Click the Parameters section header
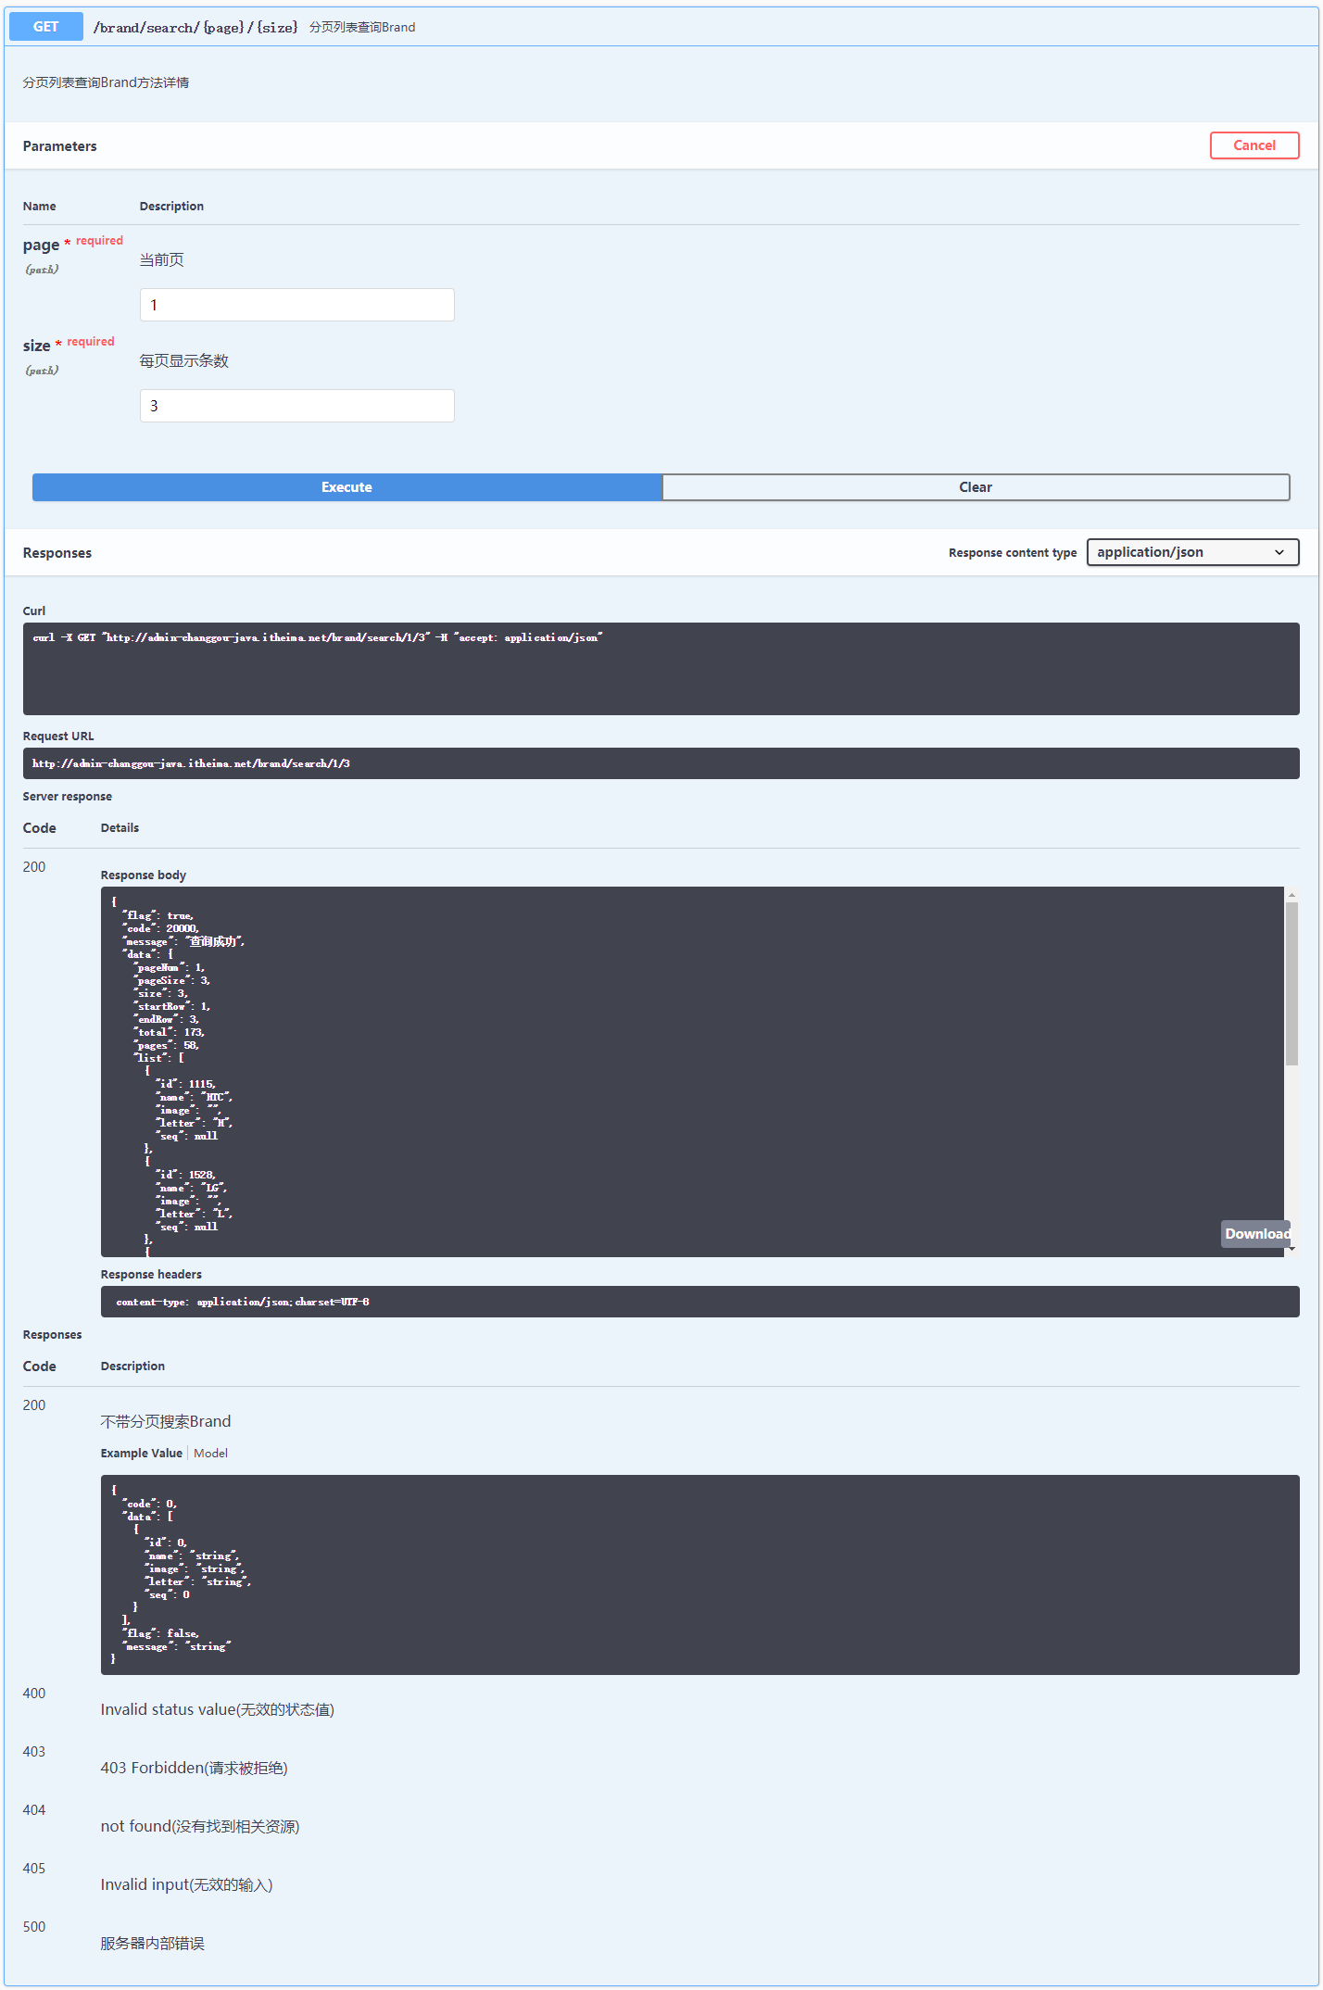The width and height of the screenshot is (1323, 1990). click(x=60, y=146)
